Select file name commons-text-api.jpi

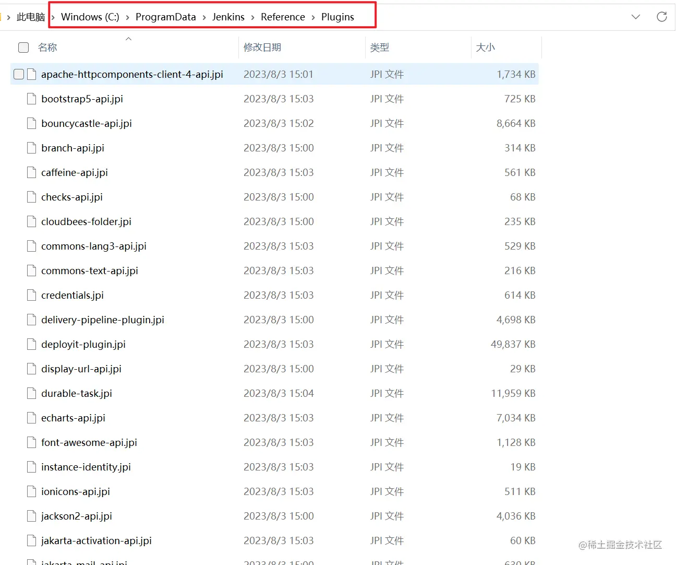pos(90,270)
